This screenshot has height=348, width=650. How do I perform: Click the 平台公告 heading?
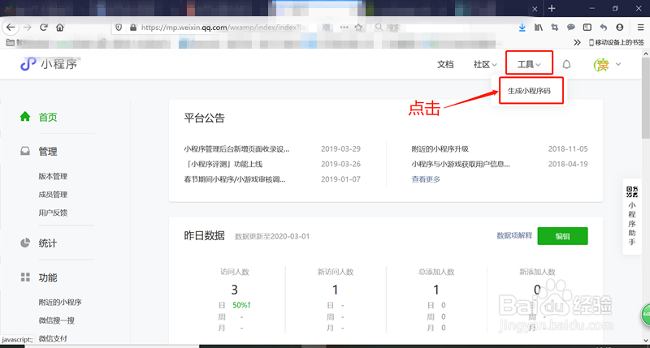(x=205, y=118)
